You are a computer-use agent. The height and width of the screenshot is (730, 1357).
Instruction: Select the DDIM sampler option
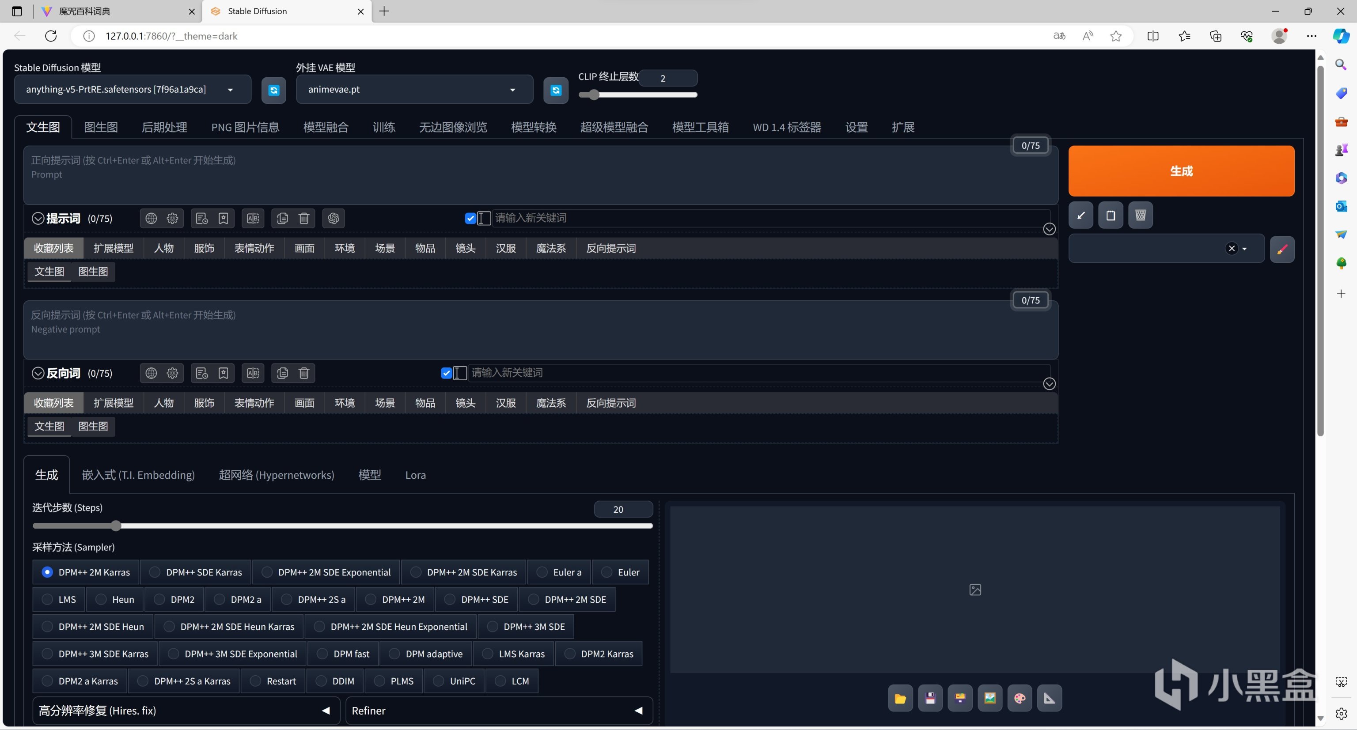click(x=321, y=681)
